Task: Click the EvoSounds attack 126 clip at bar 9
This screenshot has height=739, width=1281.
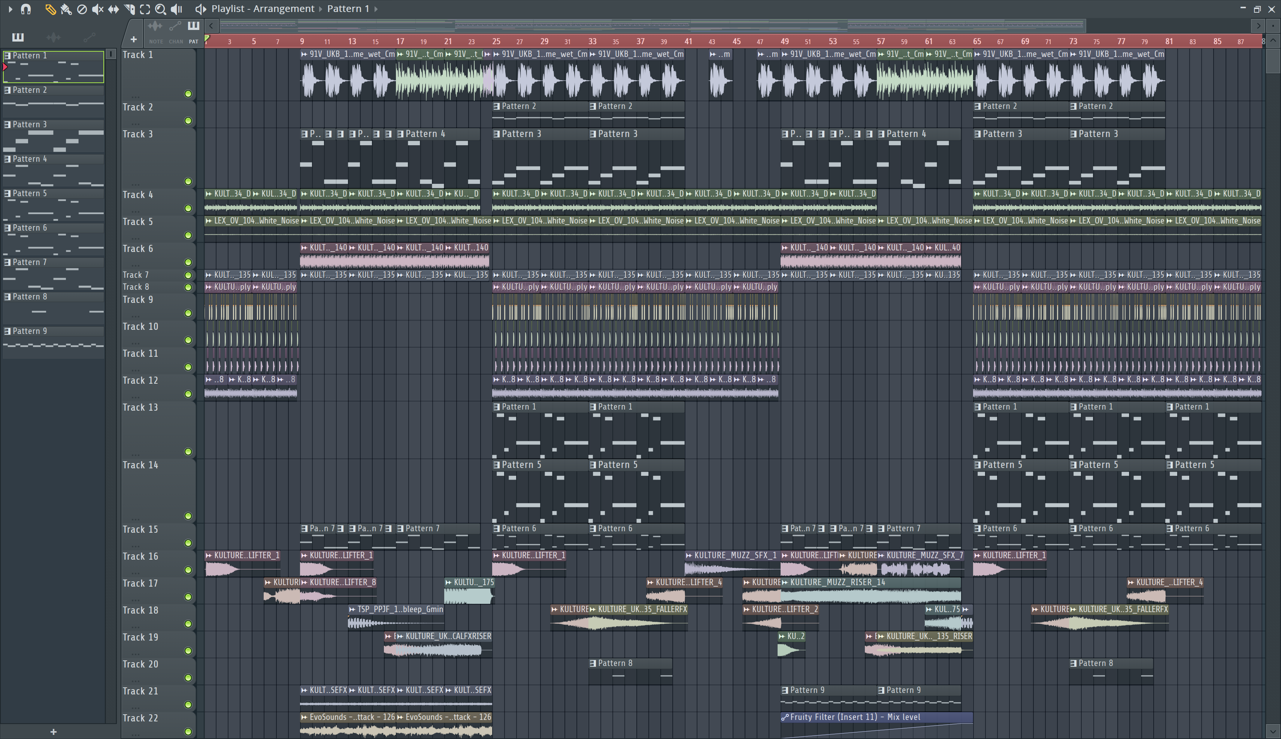Action: (347, 725)
